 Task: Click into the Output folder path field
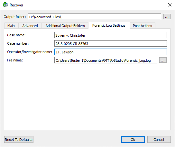coord(95,17)
